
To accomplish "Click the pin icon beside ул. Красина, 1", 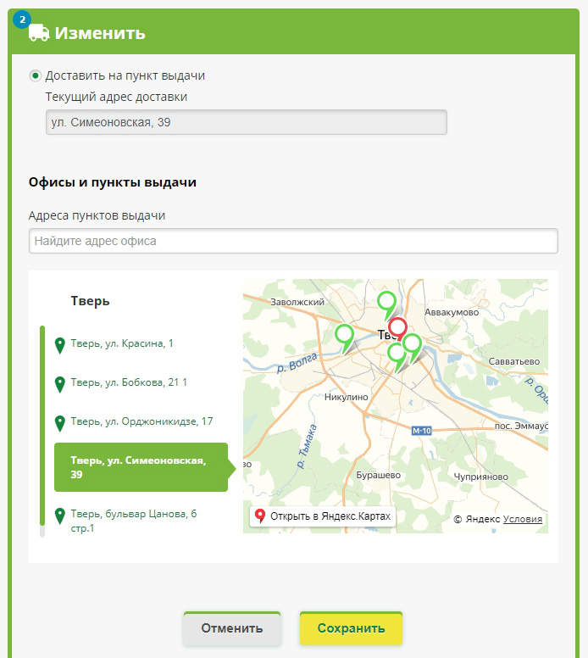I will coord(60,345).
